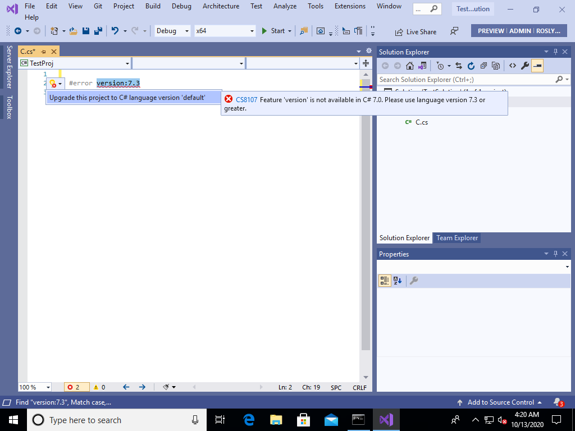Click the Categorized icon in Properties panel
The height and width of the screenshot is (431, 575).
pyautogui.click(x=385, y=281)
